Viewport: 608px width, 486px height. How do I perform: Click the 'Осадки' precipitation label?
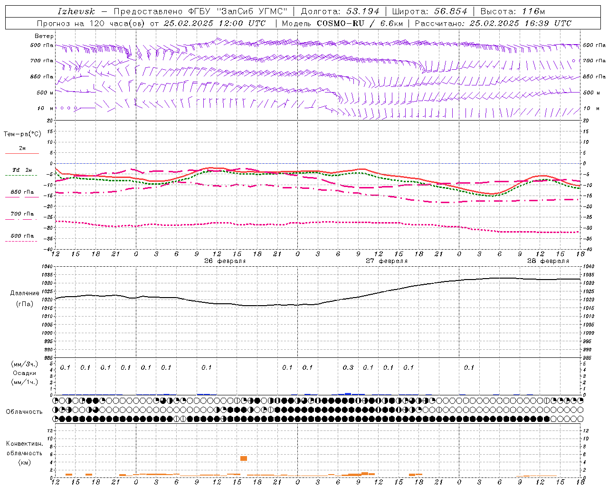(25, 373)
